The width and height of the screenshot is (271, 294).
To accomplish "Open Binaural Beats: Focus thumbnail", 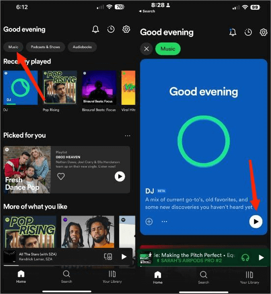I will coord(99,88).
